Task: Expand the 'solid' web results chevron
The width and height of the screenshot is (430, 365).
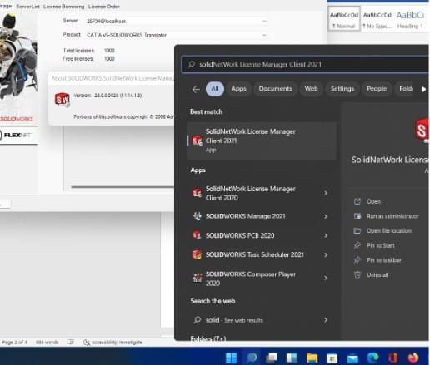Action: tap(326, 320)
